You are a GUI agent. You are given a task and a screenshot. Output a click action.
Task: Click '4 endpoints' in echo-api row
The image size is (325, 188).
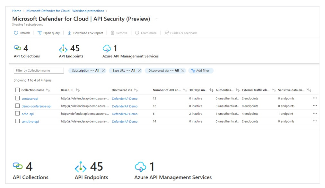click(x=250, y=114)
